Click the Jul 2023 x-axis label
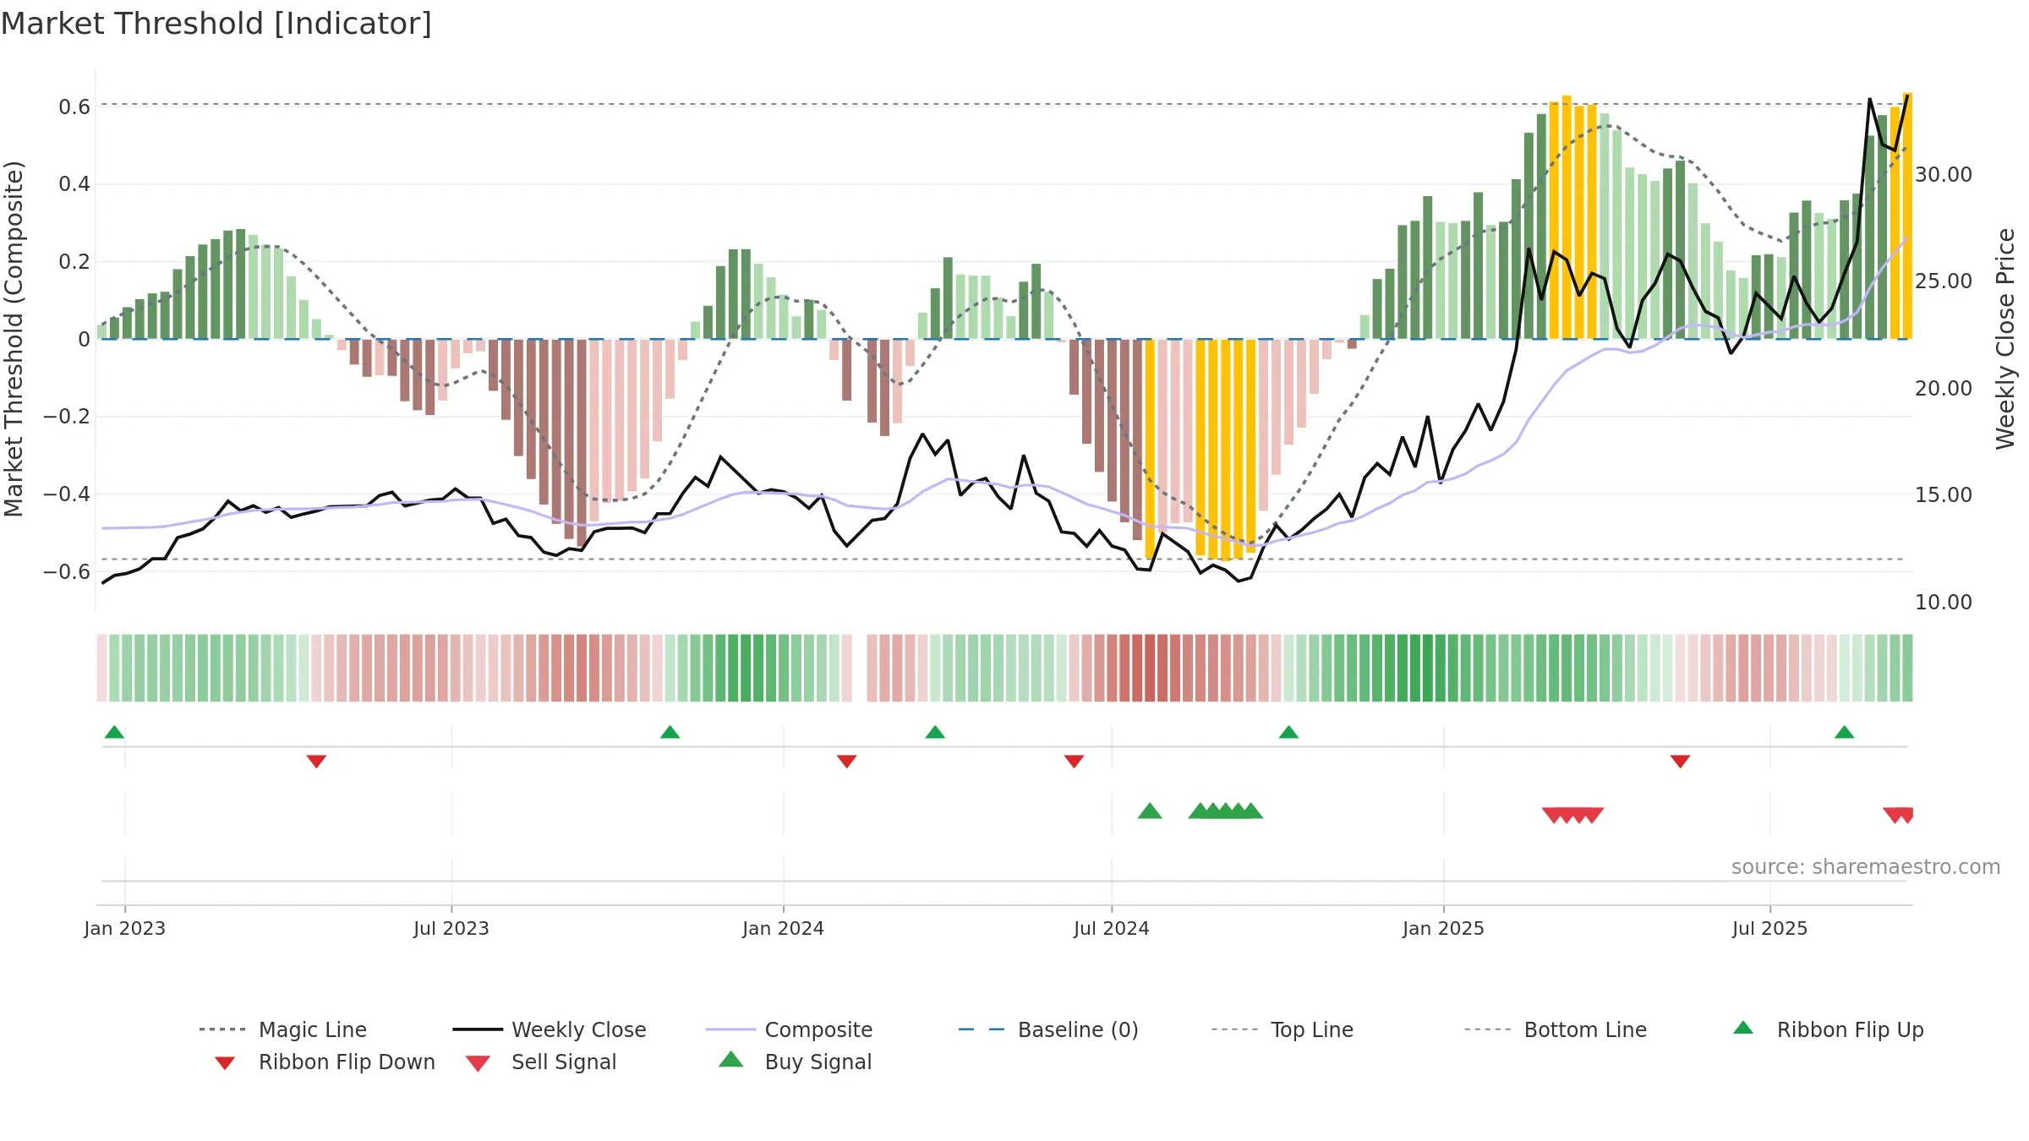 pos(451,929)
